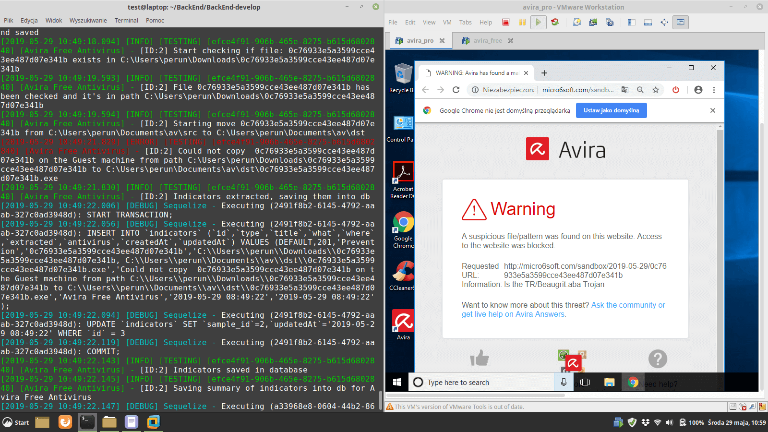Open terminal Pomoc menu
The height and width of the screenshot is (432, 768).
click(x=155, y=20)
